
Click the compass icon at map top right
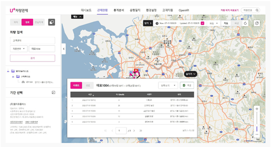257,23
